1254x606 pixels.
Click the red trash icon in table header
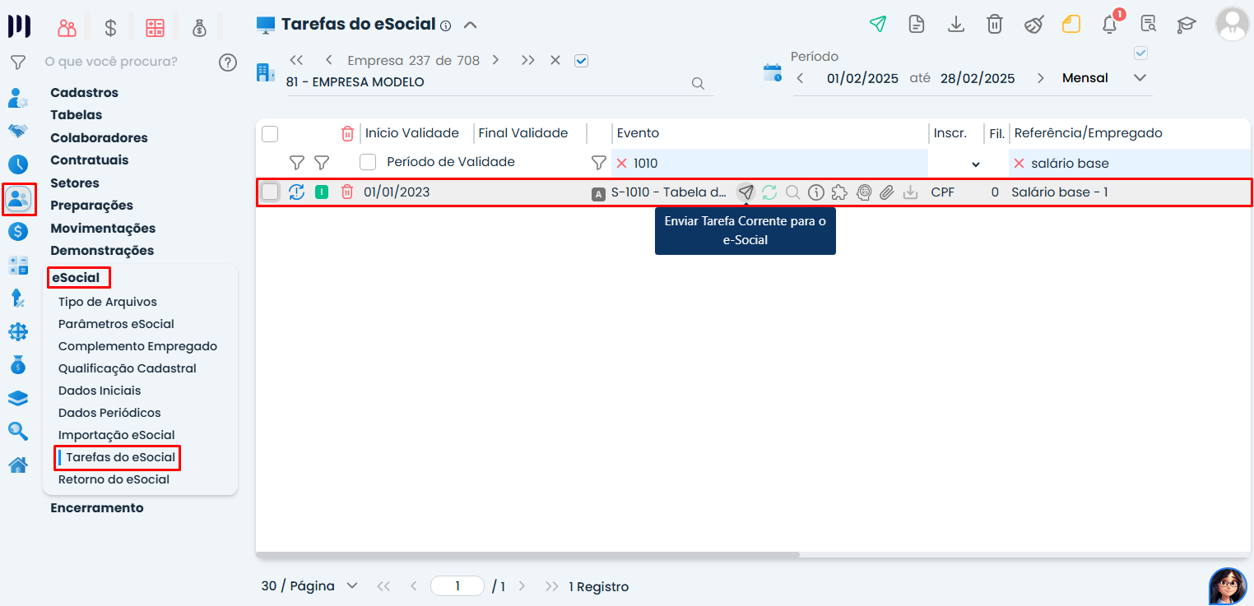(347, 133)
